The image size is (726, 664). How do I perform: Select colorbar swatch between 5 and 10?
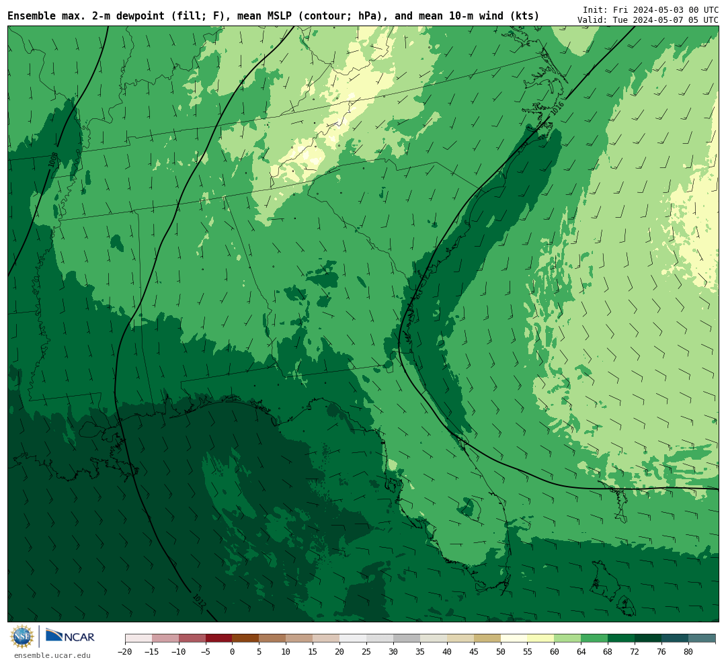click(273, 638)
